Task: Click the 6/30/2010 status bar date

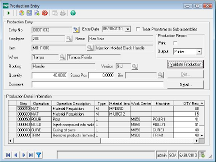Action: coord(188,155)
